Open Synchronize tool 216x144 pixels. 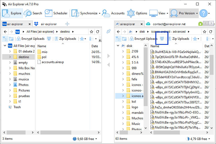pyautogui.click(x=84, y=13)
